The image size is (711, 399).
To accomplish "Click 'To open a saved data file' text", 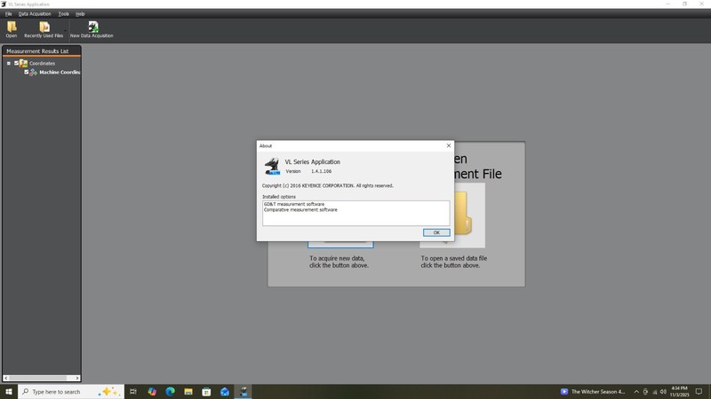I will 453,262.
